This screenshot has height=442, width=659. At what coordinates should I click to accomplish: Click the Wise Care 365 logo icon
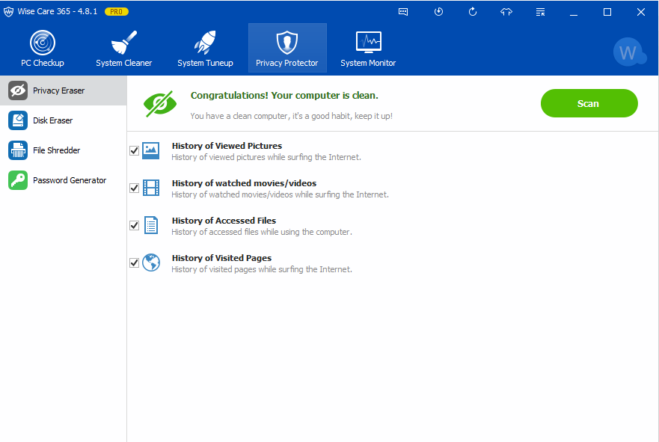pyautogui.click(x=8, y=12)
